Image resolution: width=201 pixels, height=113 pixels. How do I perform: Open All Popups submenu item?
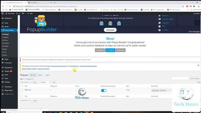[5, 34]
